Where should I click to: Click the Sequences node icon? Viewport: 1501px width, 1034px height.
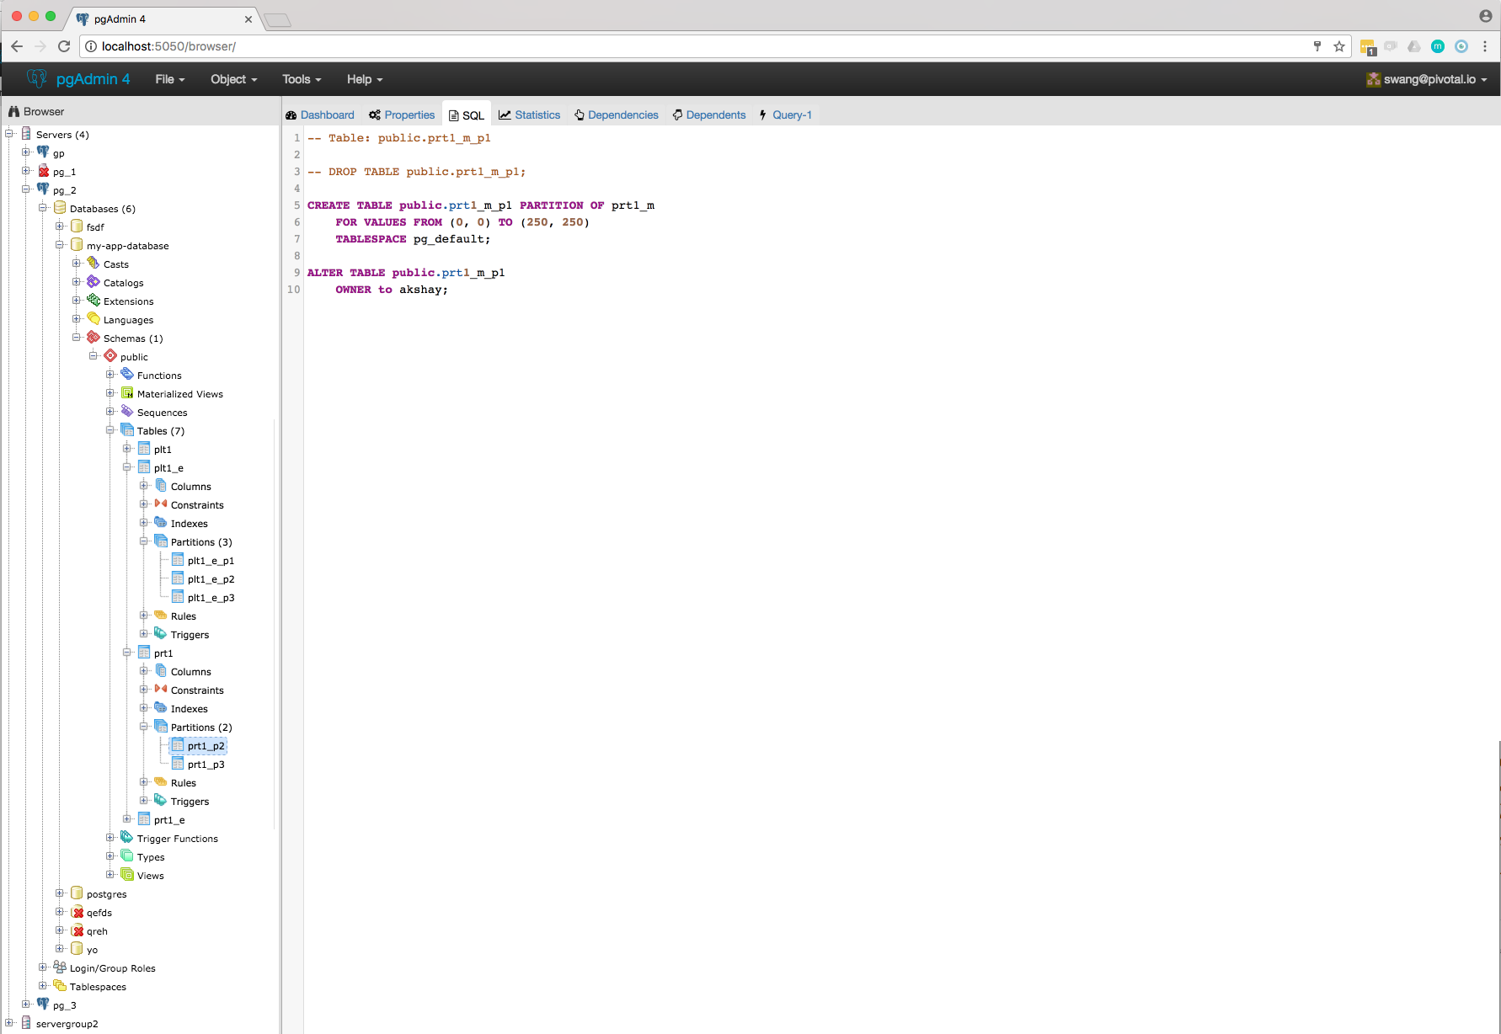click(126, 412)
